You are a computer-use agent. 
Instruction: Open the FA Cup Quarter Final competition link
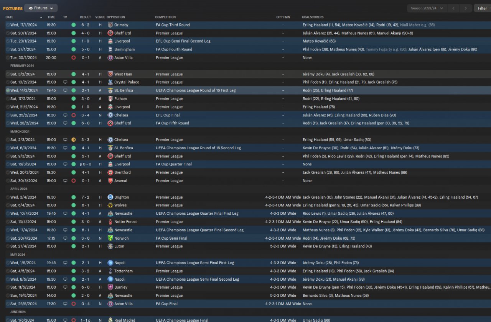click(x=174, y=164)
